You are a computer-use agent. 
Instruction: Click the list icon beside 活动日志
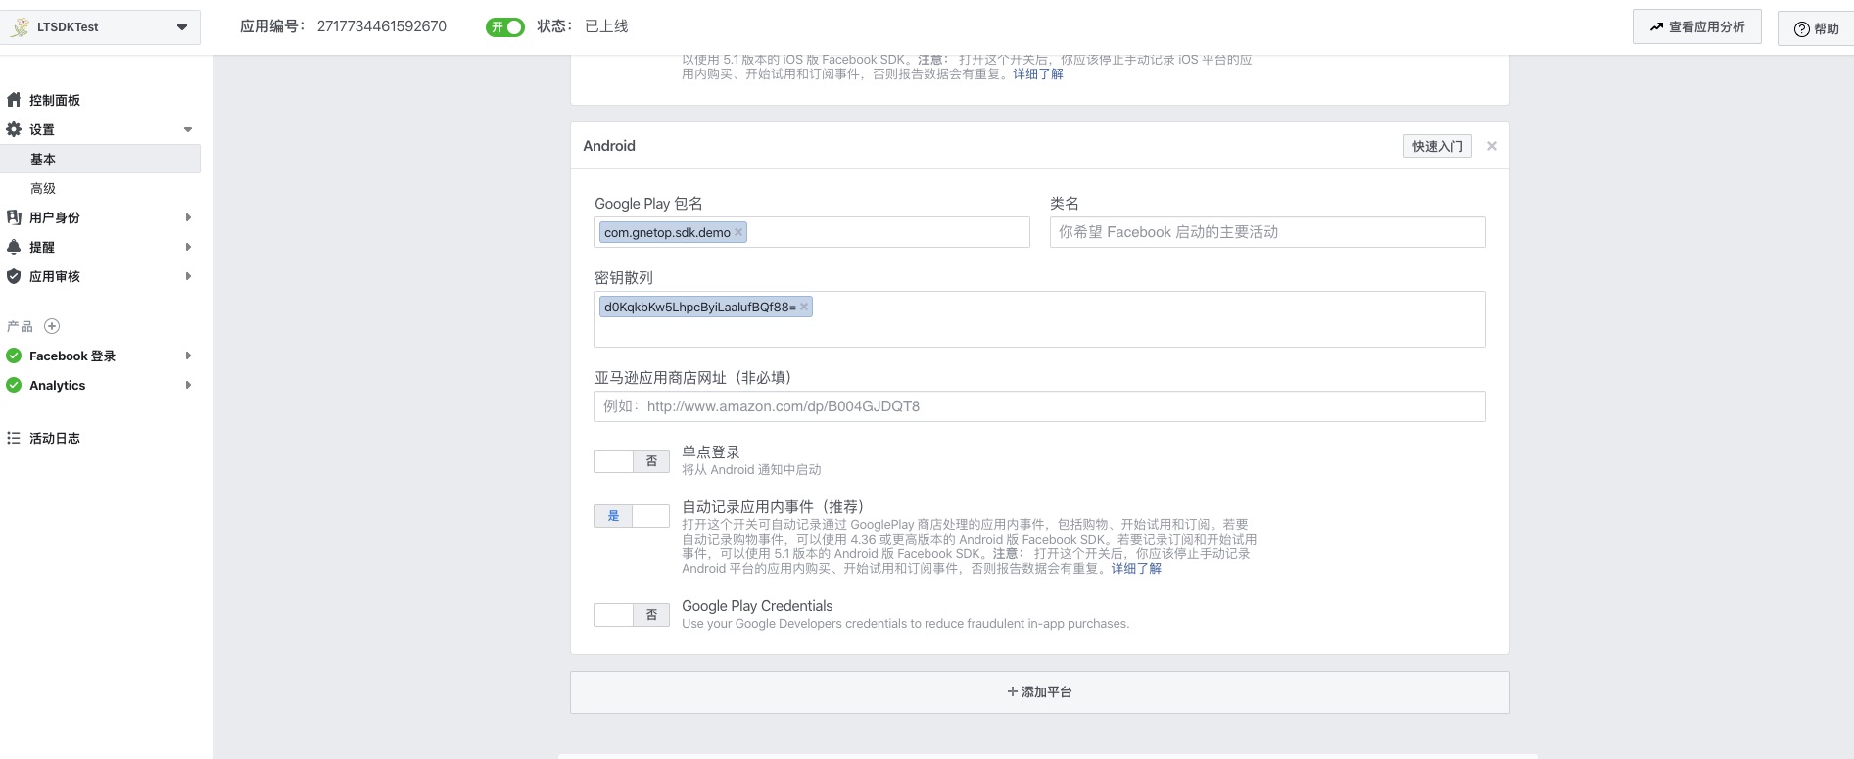14,438
